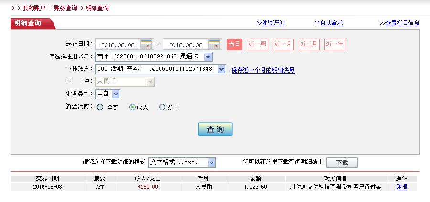The image size is (430, 202).
Task: Open the end date calendar picker icon
Action: (x=214, y=44)
